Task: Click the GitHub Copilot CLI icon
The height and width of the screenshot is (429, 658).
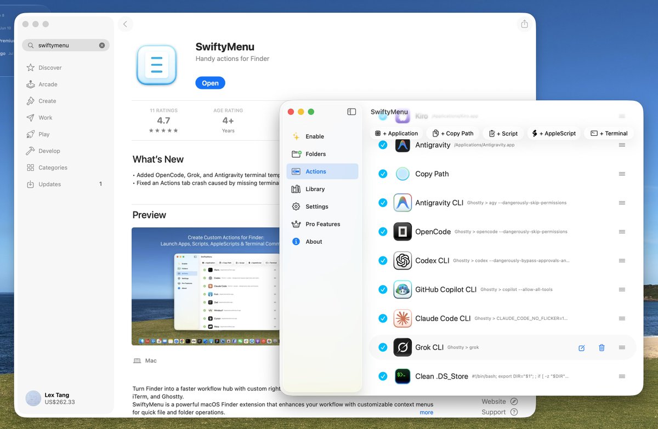Action: tap(403, 289)
